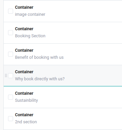Select the 'Booking Section' label
The image size is (122, 130).
pos(30,36)
